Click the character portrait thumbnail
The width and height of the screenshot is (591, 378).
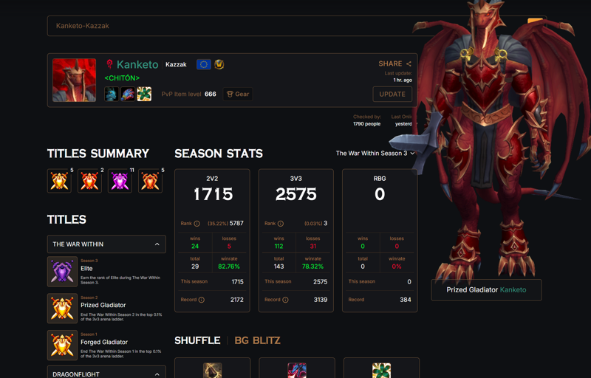[x=75, y=80]
